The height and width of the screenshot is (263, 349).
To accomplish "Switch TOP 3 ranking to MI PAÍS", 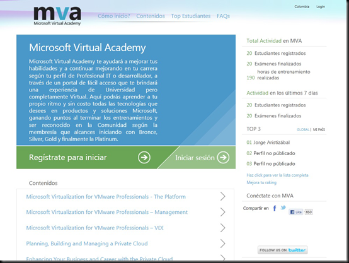I will [319, 129].
